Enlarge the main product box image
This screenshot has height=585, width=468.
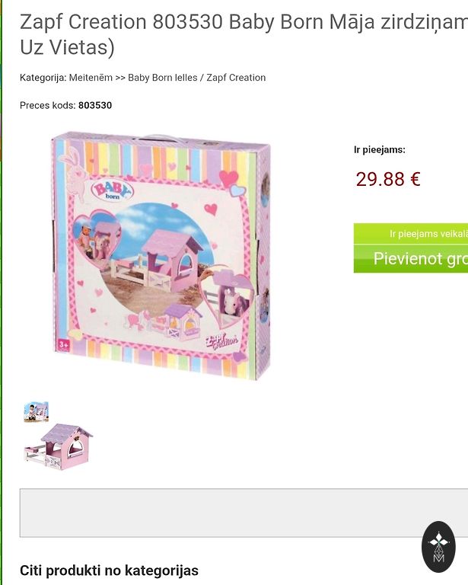(x=162, y=256)
